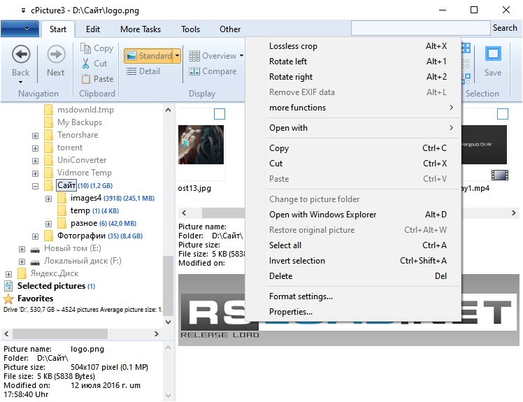The height and width of the screenshot is (402, 523).
Task: Expand the Vidmore Temp folder node
Action: [x=35, y=173]
